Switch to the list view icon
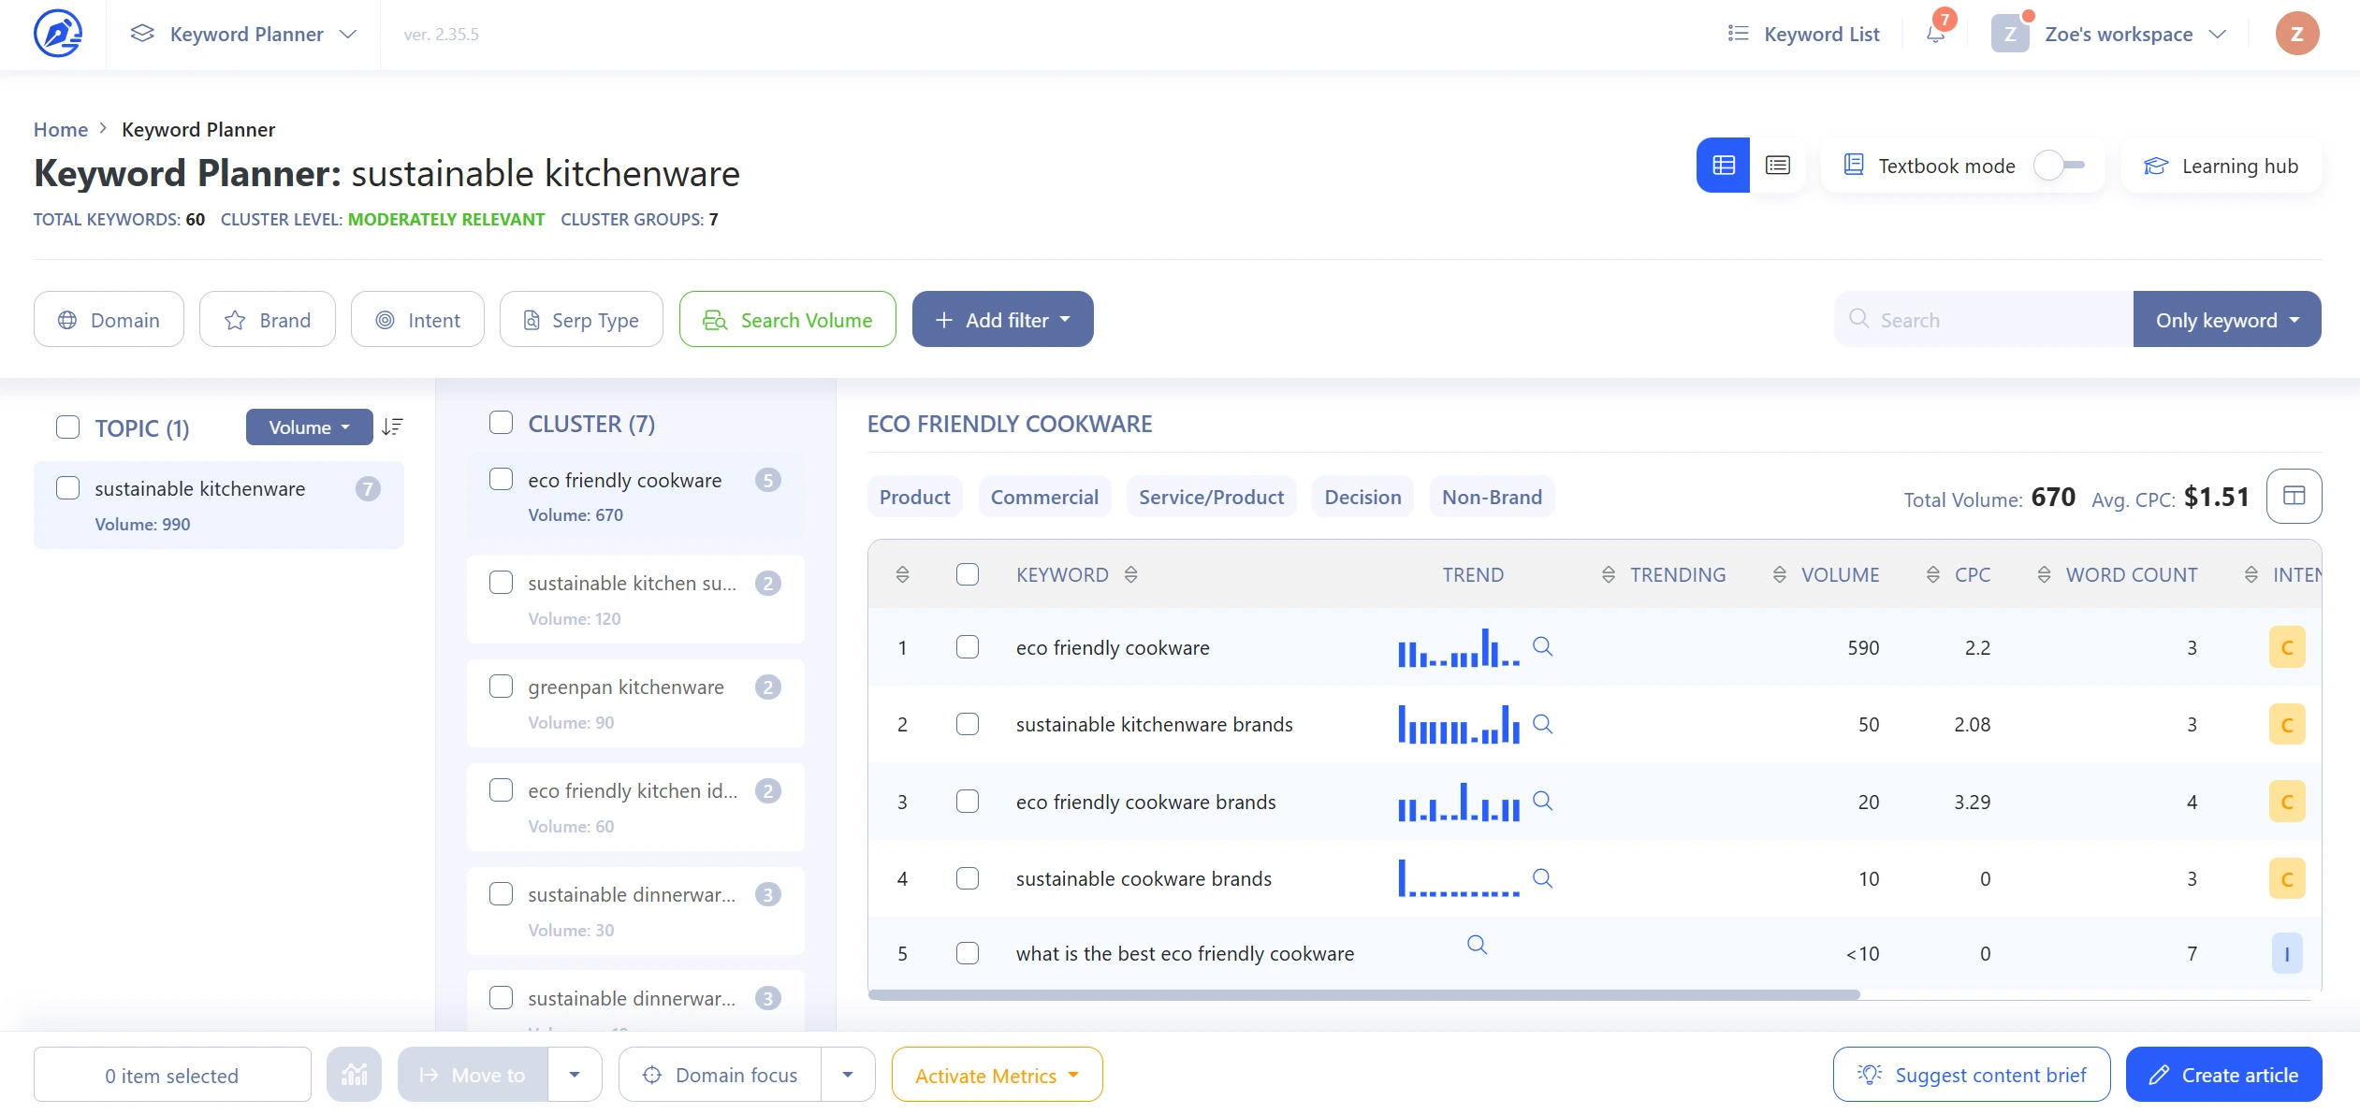This screenshot has width=2360, height=1114. [1777, 166]
